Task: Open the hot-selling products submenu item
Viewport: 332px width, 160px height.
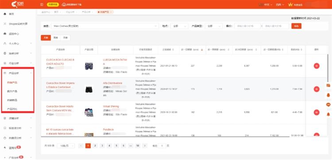Action: 12,82
